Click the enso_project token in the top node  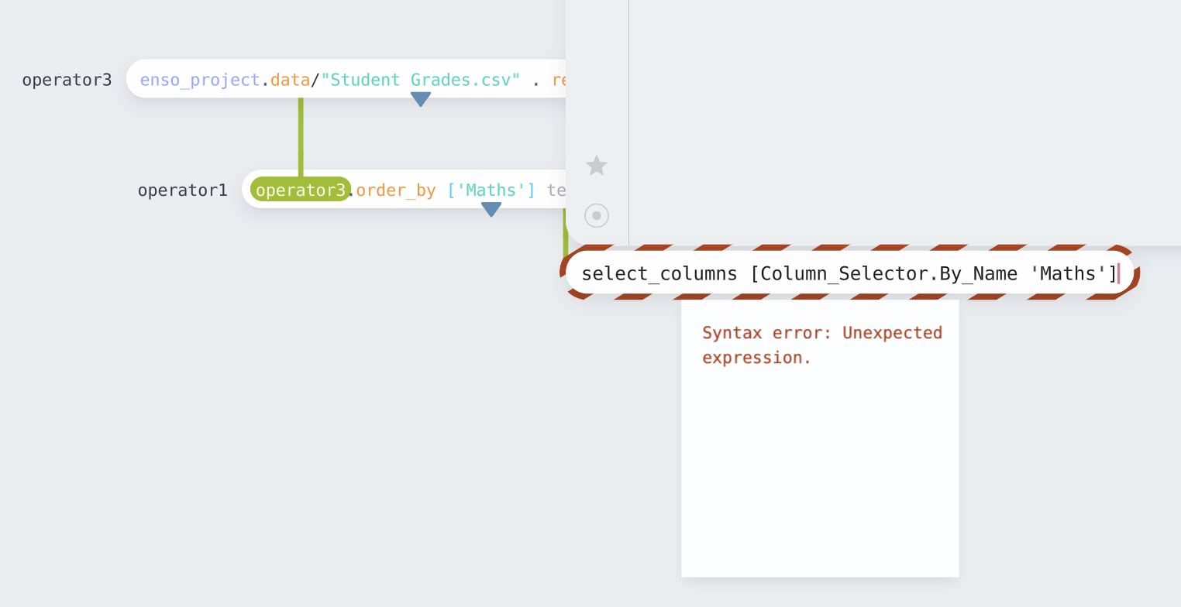200,80
